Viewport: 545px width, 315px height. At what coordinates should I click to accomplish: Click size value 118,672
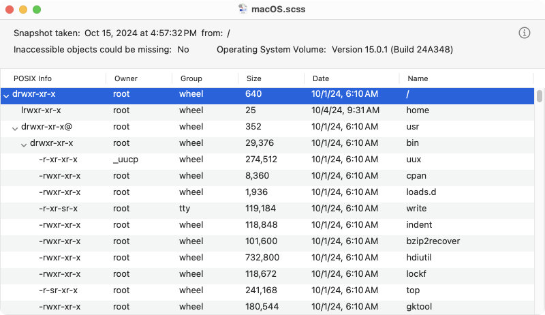[261, 273]
